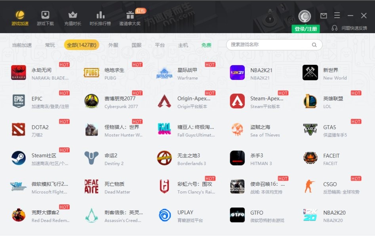The width and height of the screenshot is (375, 236).
Task: Focus the 搜索游戏名称 search field
Action: tap(269, 45)
